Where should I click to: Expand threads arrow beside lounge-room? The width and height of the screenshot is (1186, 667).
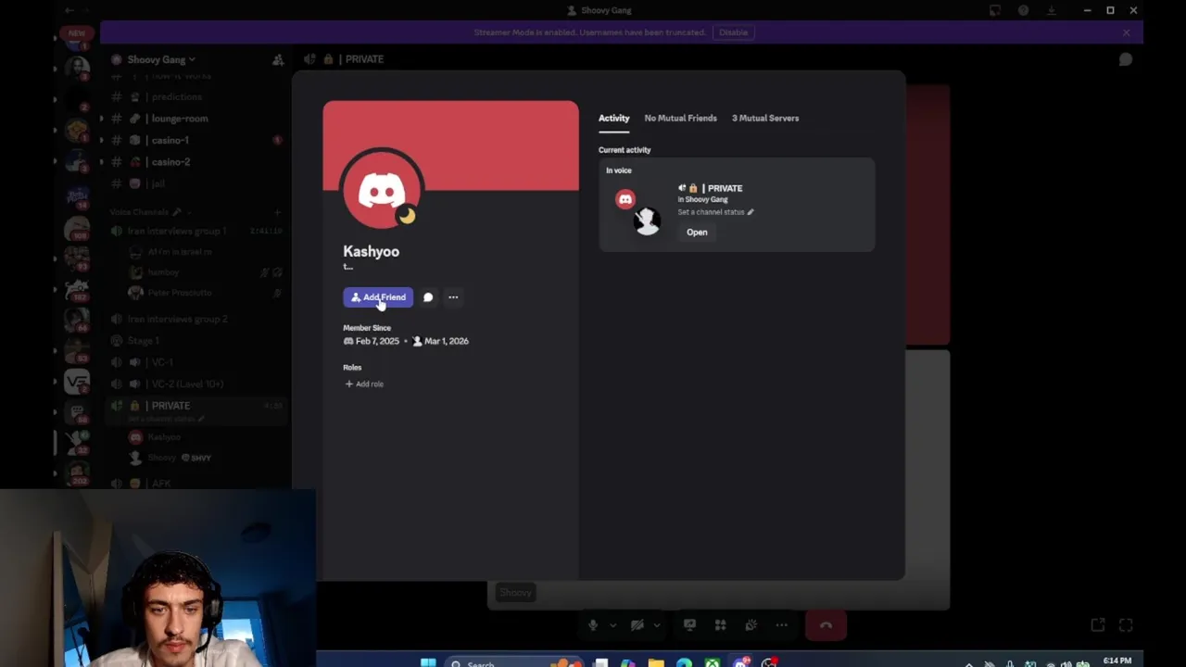pyautogui.click(x=103, y=119)
